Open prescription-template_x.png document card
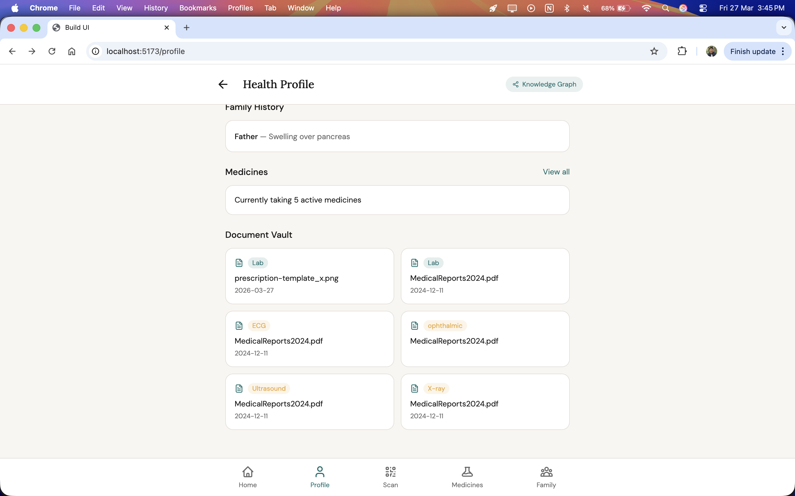This screenshot has height=496, width=795. coord(309,276)
